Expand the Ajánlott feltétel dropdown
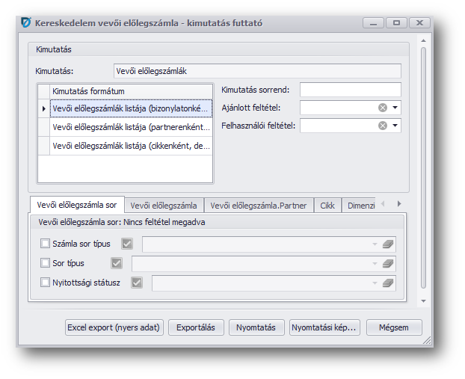This screenshot has height=379, width=465. [395, 108]
